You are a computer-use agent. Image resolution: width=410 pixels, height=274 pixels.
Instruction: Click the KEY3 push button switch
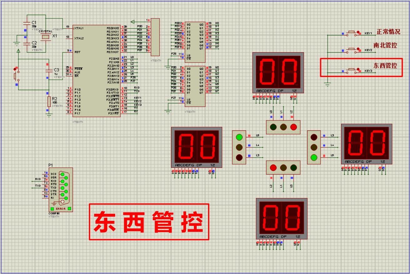pos(351,71)
